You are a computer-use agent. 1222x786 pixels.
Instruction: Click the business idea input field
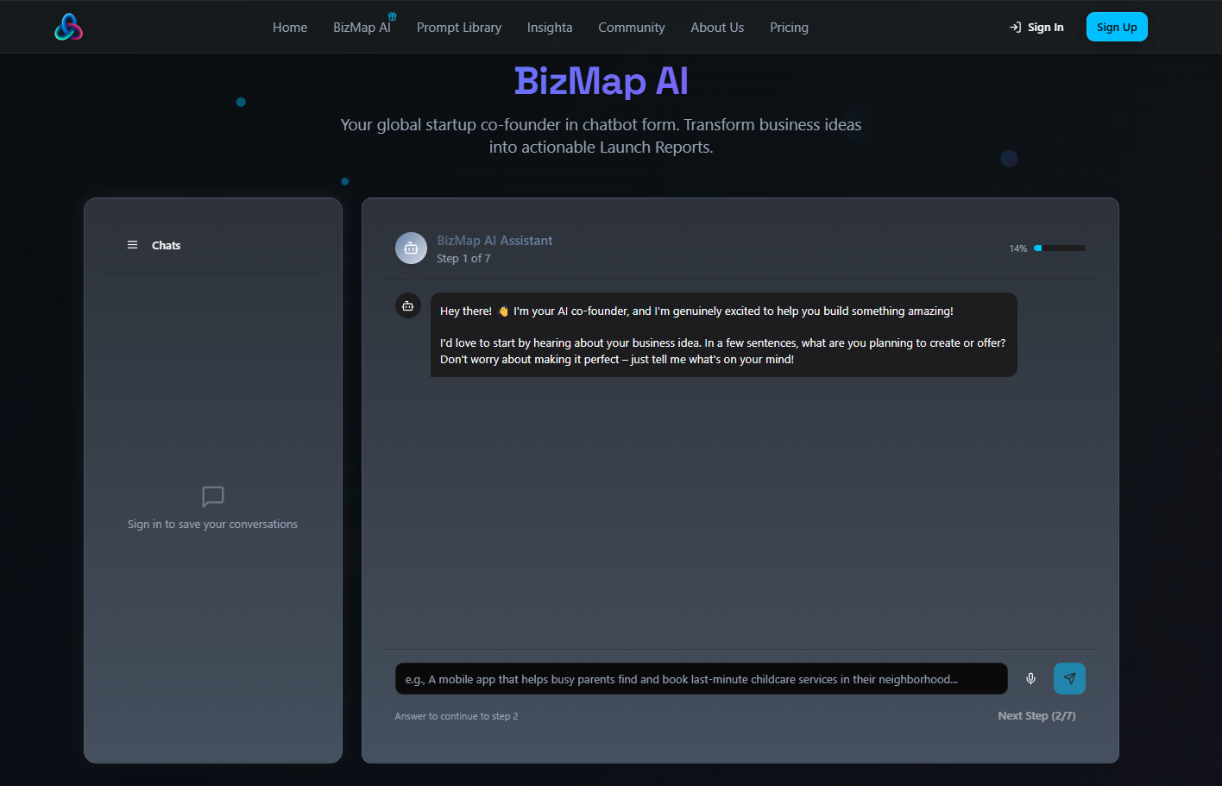click(x=699, y=678)
